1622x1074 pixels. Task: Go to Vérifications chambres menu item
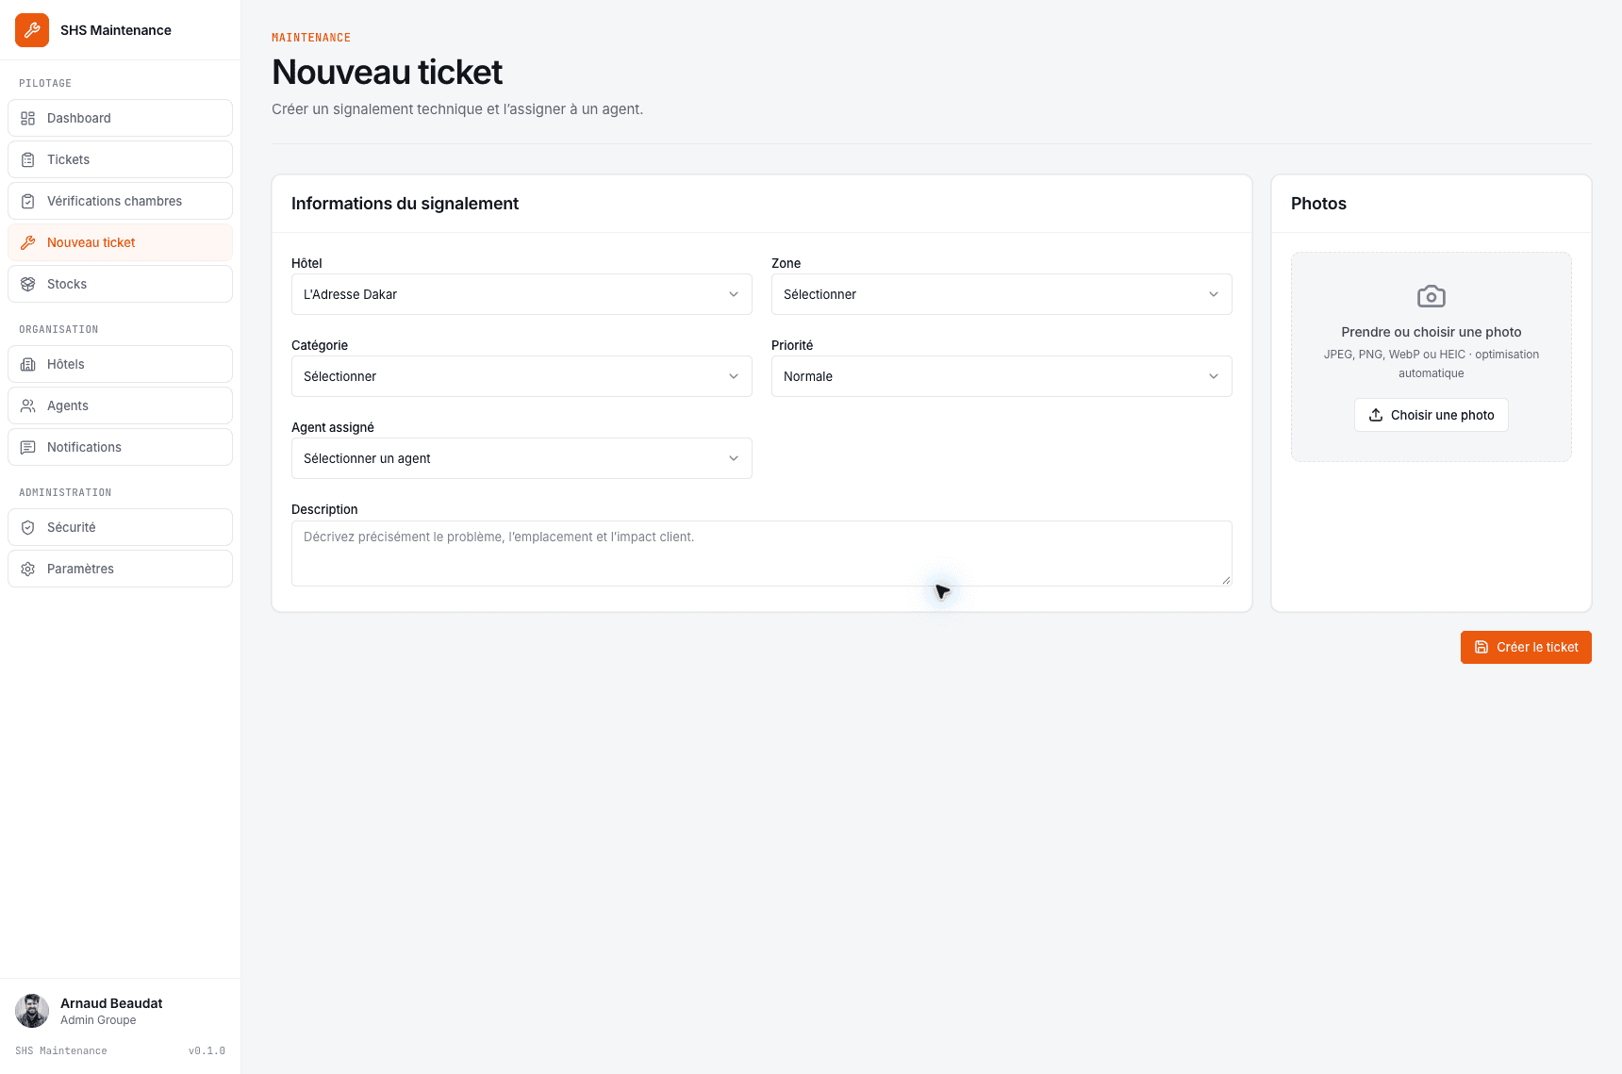120,201
